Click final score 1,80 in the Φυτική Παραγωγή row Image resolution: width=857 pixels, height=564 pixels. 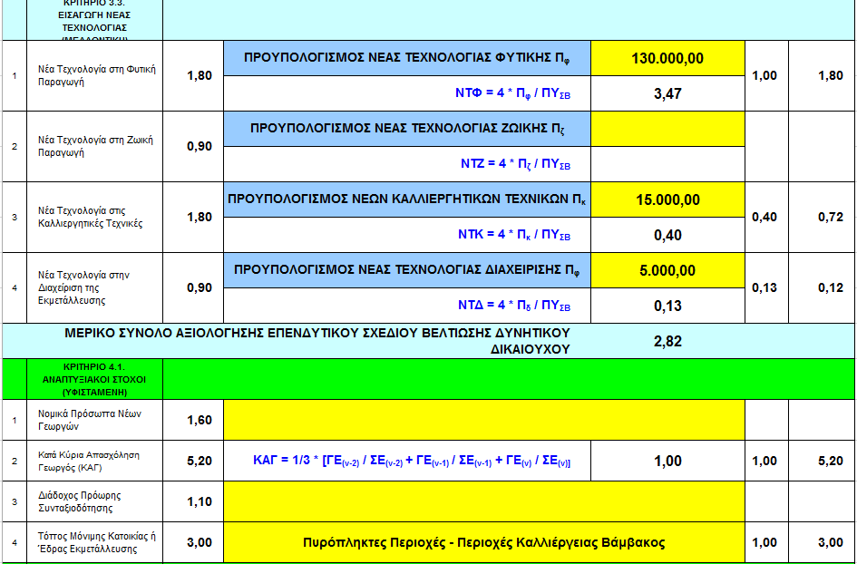[831, 76]
